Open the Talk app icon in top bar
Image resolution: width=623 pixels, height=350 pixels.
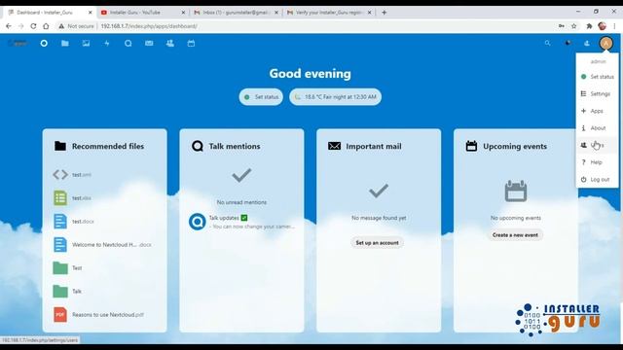[x=128, y=43]
